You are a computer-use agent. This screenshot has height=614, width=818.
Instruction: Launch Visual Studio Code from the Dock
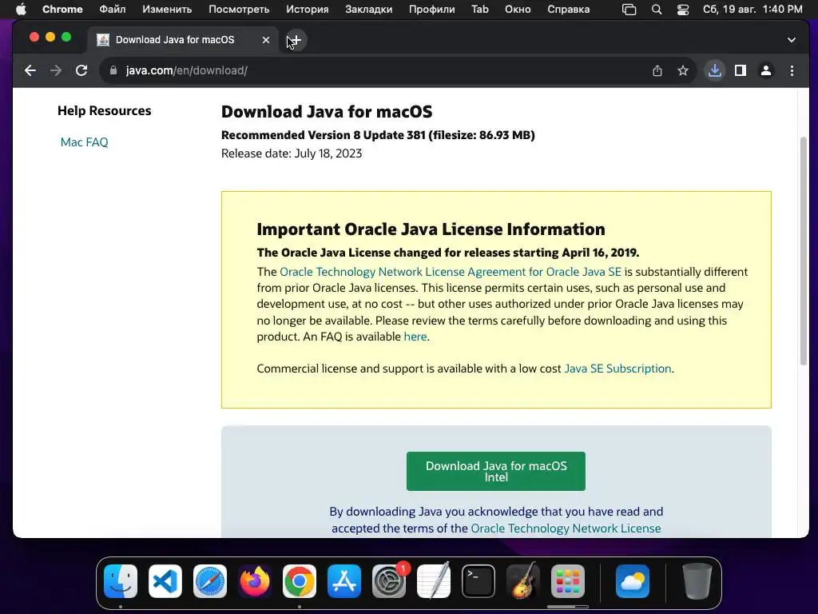pyautogui.click(x=165, y=581)
